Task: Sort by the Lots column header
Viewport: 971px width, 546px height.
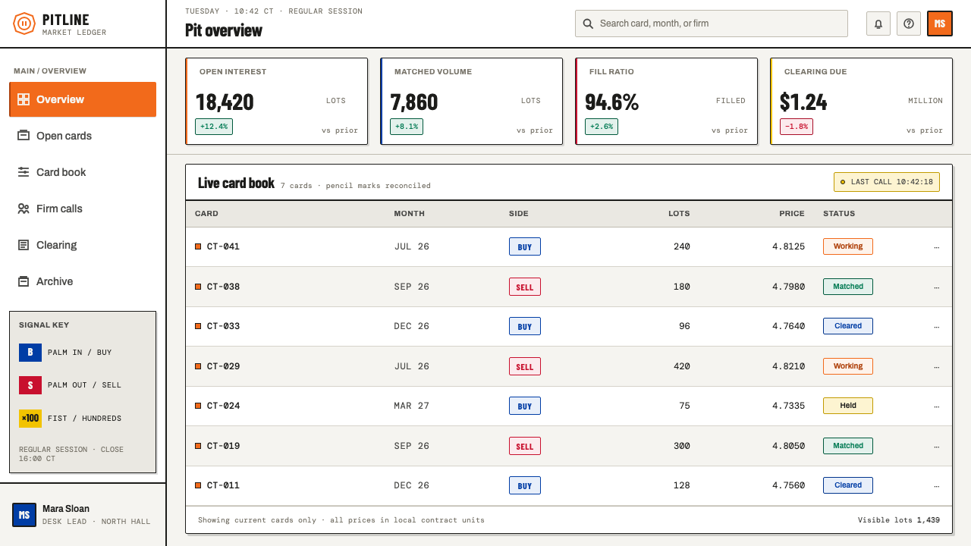Action: click(679, 214)
